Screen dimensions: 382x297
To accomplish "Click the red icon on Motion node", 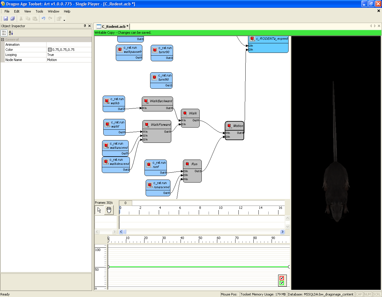I will (x=229, y=126).
